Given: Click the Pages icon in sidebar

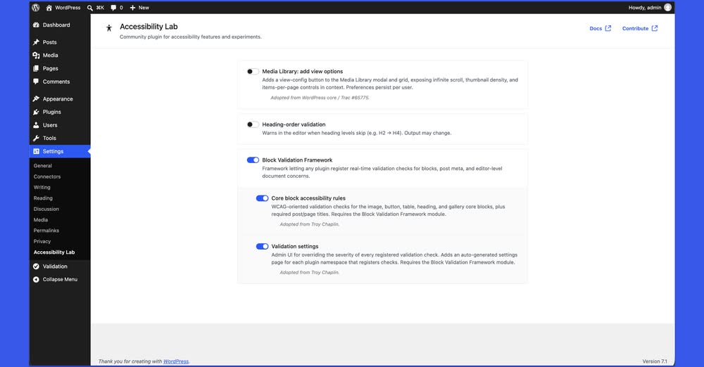Looking at the screenshot, I should pos(36,69).
